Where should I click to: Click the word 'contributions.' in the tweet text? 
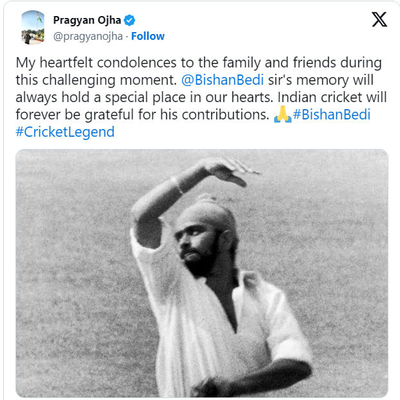click(x=225, y=114)
